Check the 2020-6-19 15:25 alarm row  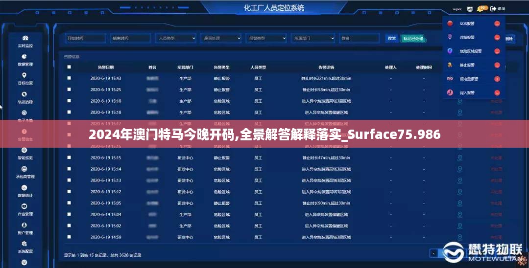[69, 89]
